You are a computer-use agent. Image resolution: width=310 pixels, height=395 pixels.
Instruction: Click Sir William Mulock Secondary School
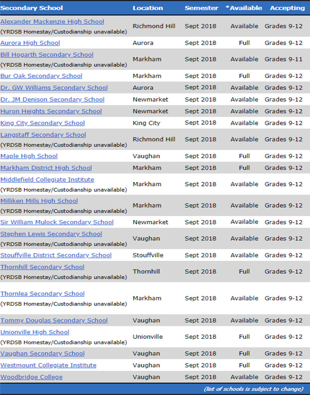click(x=57, y=222)
